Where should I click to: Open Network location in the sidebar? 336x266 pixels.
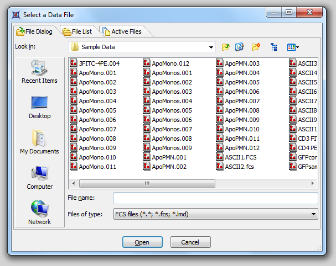[x=39, y=213]
